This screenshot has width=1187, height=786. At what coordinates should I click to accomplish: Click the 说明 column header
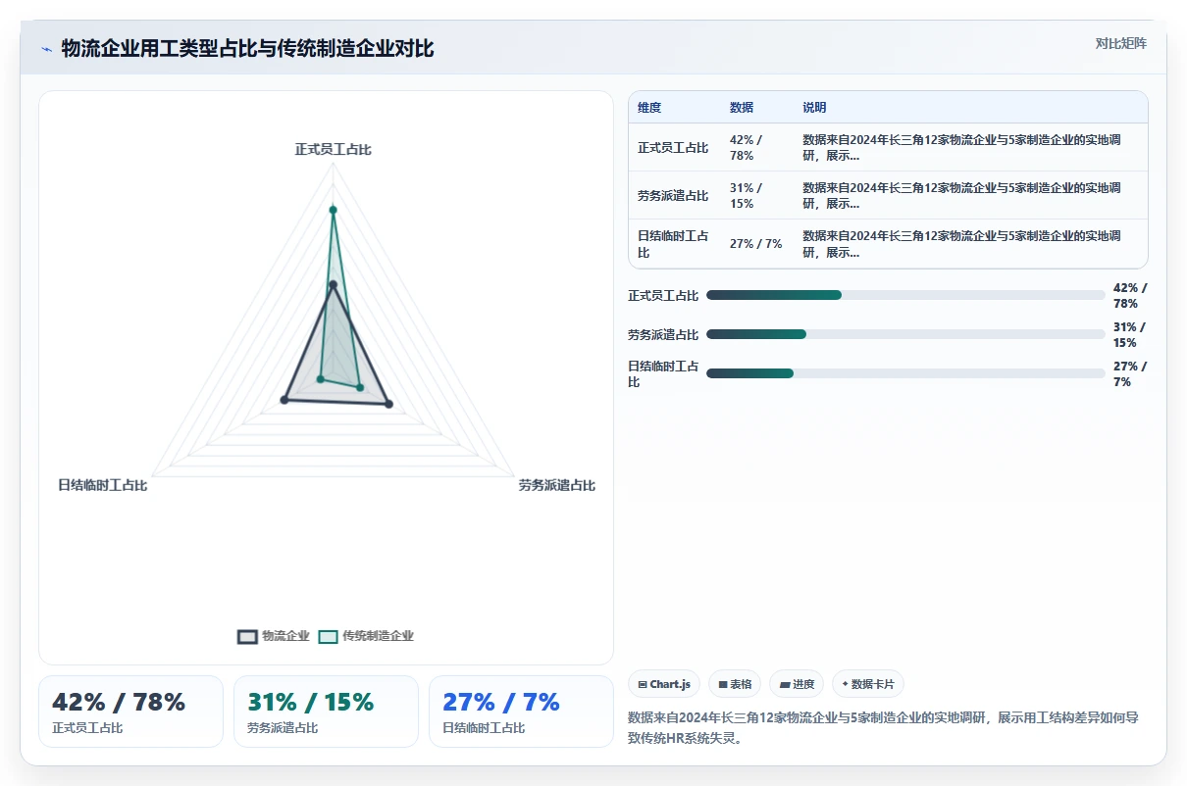[x=814, y=108]
